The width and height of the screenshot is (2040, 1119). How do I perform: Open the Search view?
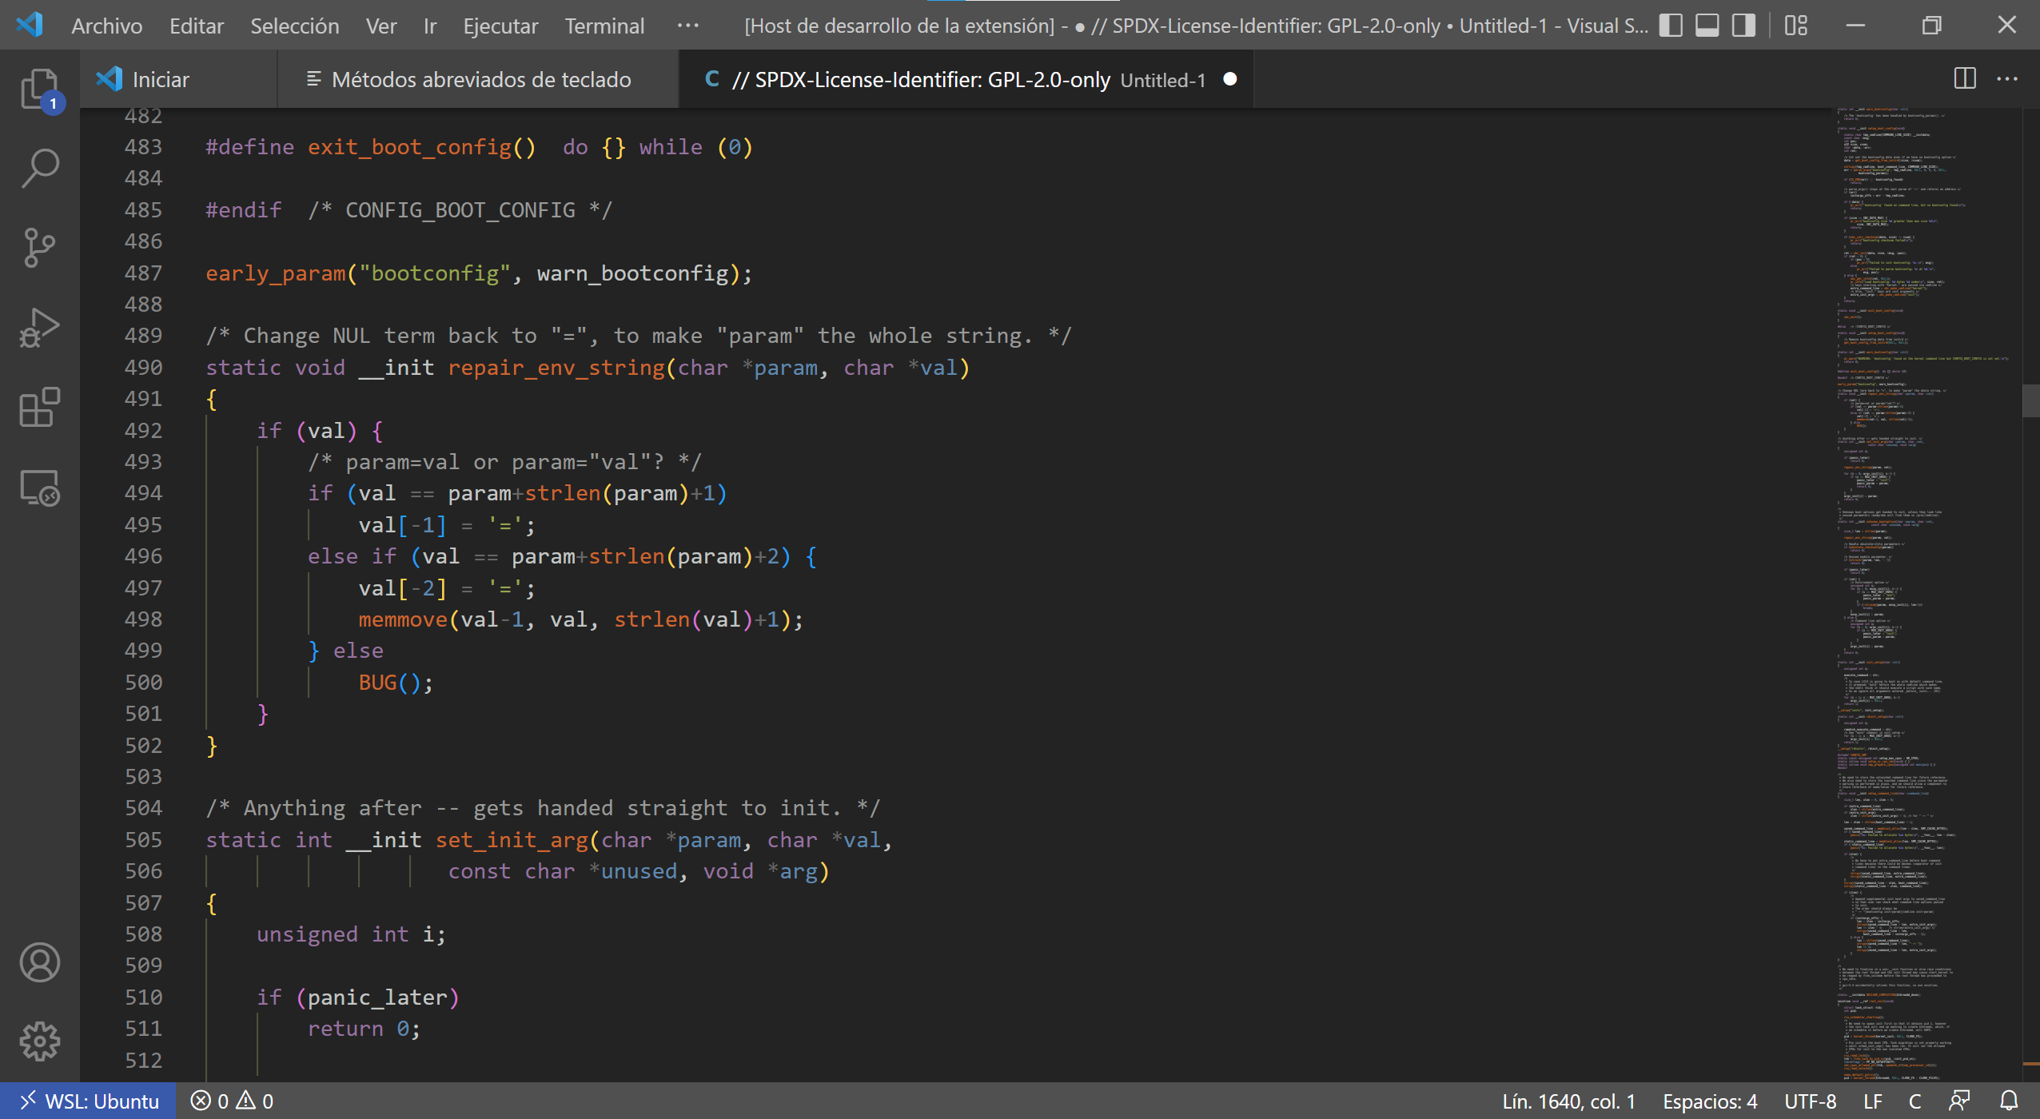[x=39, y=168]
